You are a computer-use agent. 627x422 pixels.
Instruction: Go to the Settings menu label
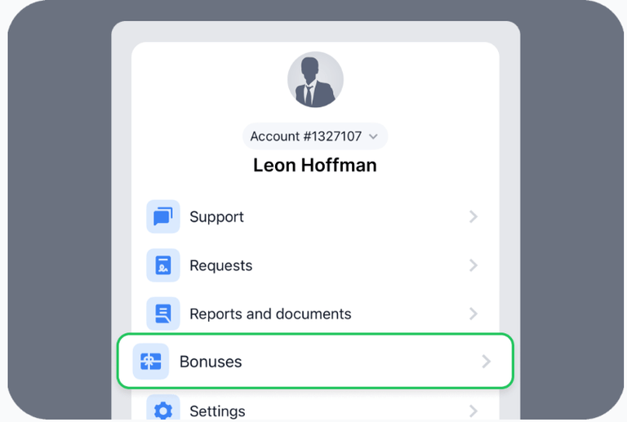click(217, 411)
